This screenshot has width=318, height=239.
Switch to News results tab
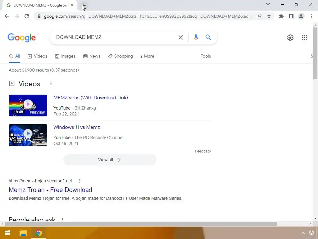pyautogui.click(x=92, y=56)
